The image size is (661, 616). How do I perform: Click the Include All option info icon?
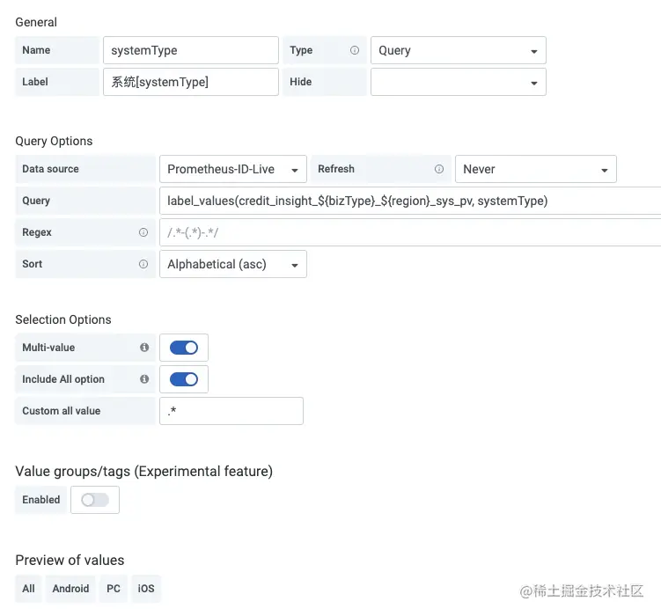pos(144,378)
